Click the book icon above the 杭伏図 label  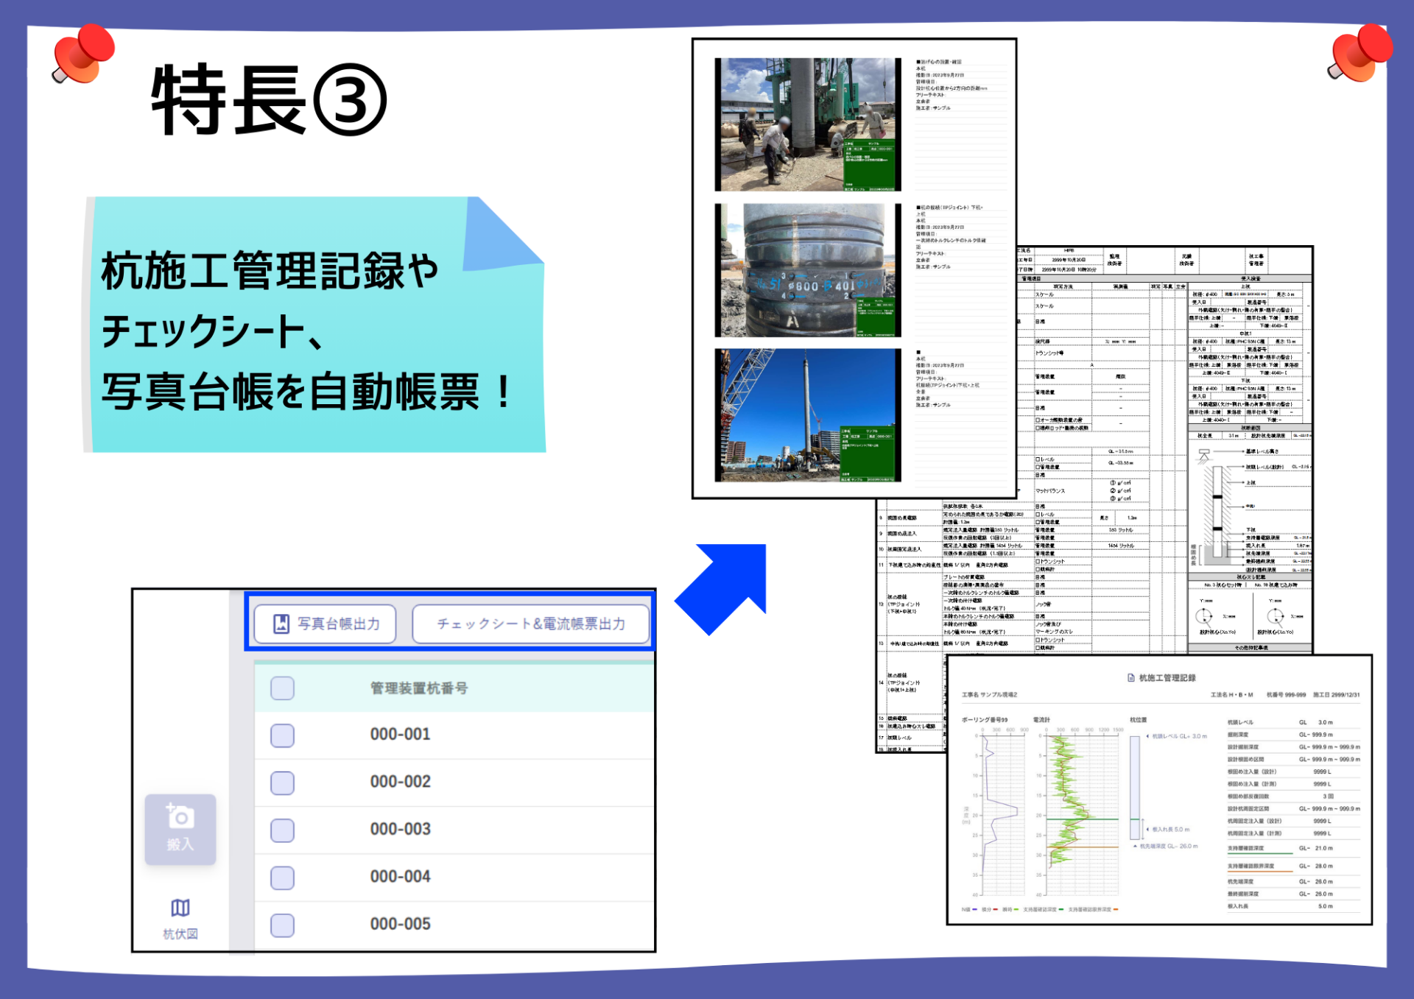[x=179, y=907]
